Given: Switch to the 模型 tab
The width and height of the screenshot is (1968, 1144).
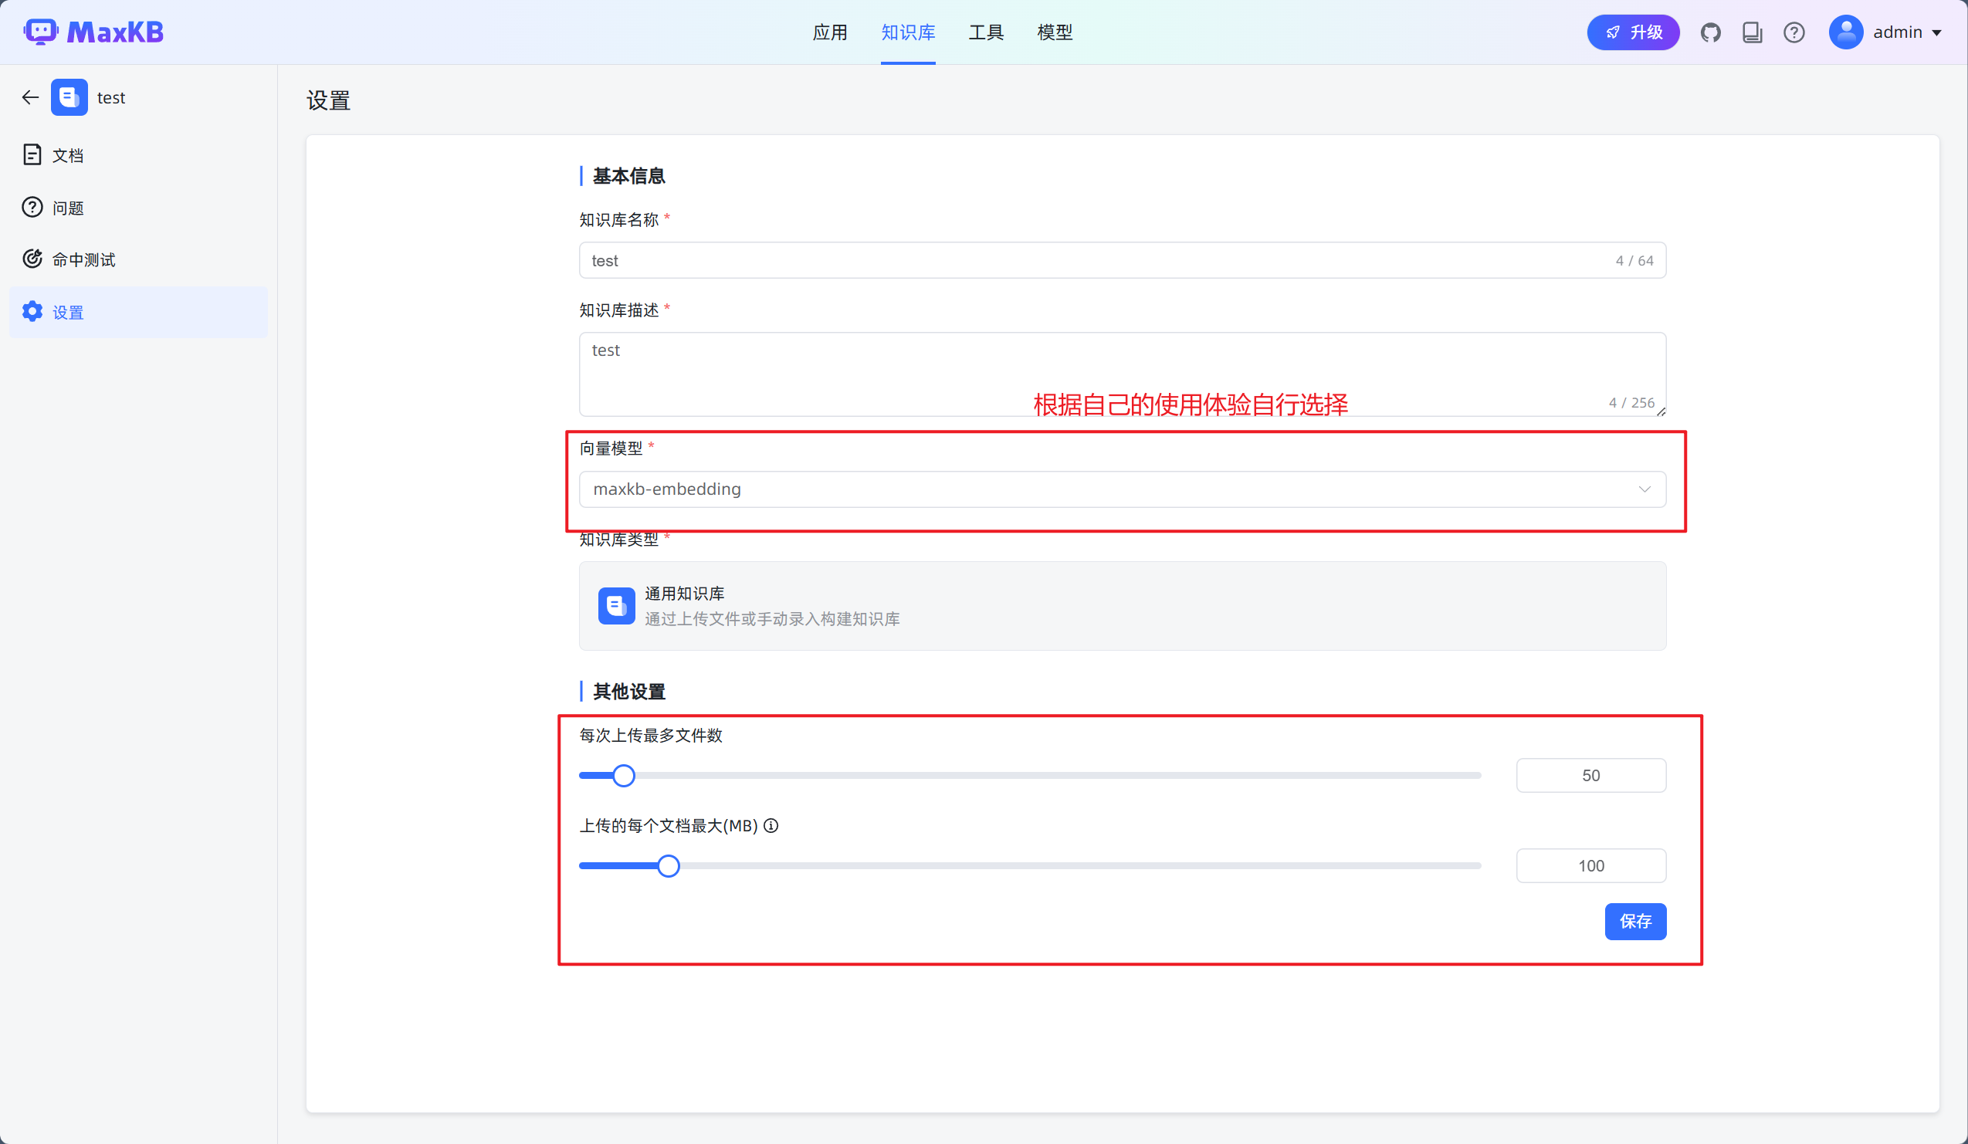Looking at the screenshot, I should 1055,32.
